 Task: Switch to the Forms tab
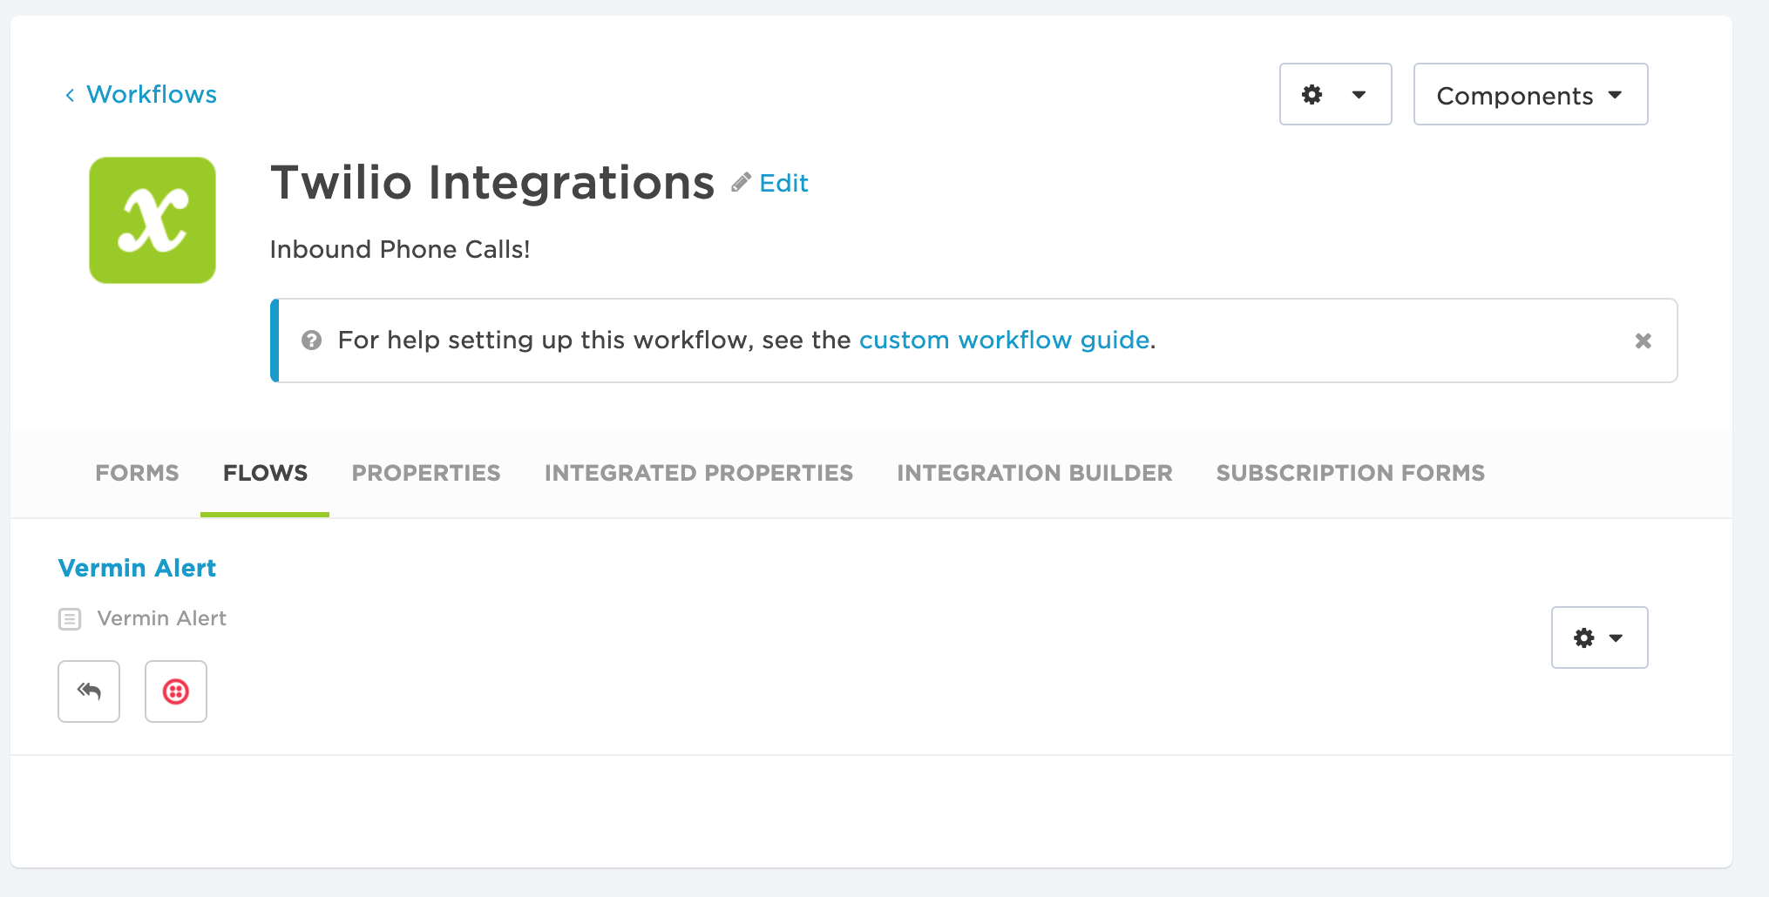pos(137,473)
